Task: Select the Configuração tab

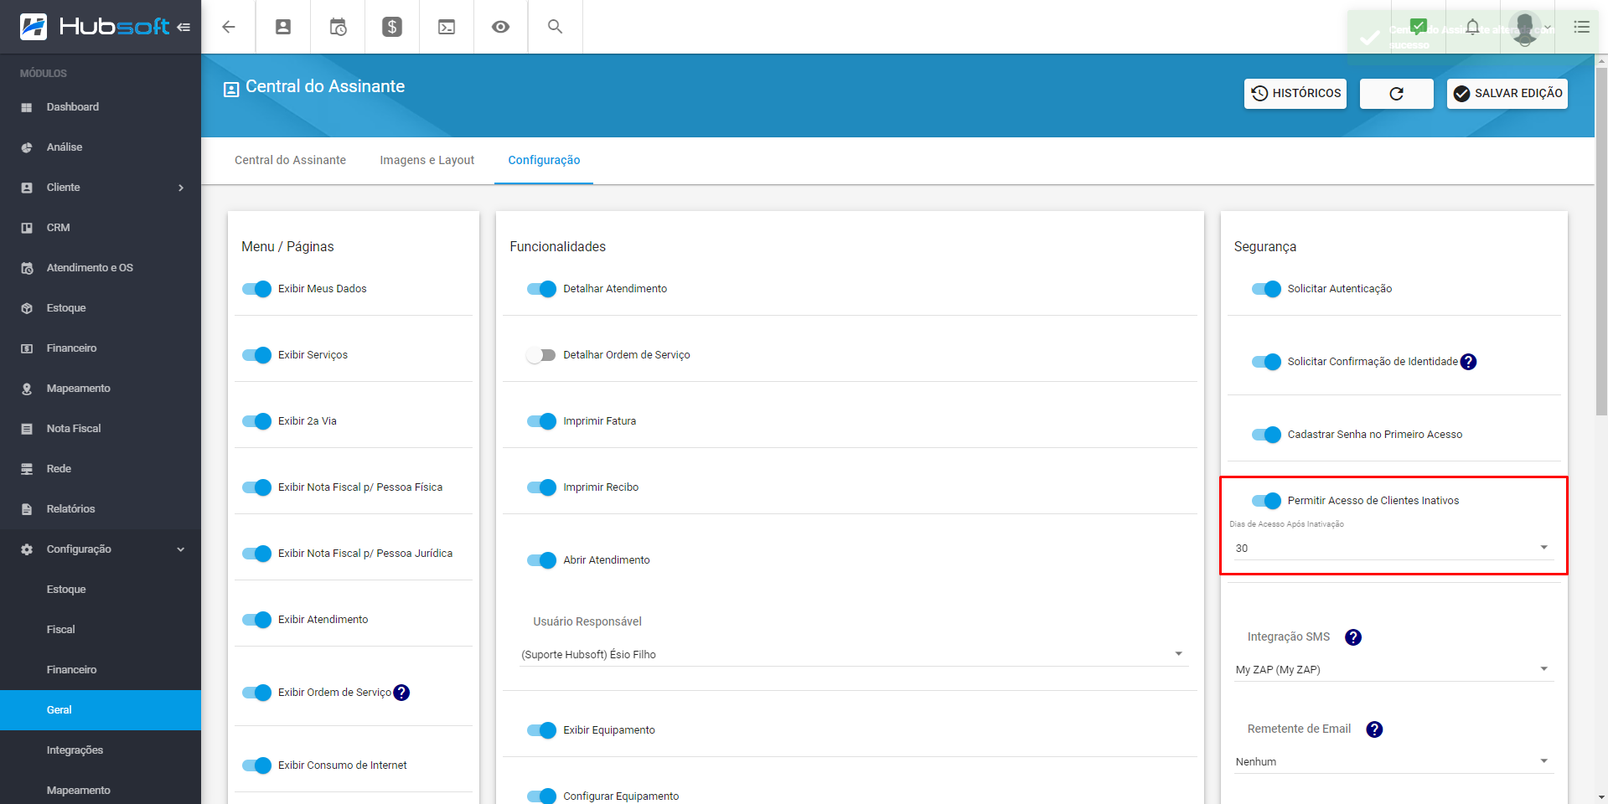Action: 544,160
